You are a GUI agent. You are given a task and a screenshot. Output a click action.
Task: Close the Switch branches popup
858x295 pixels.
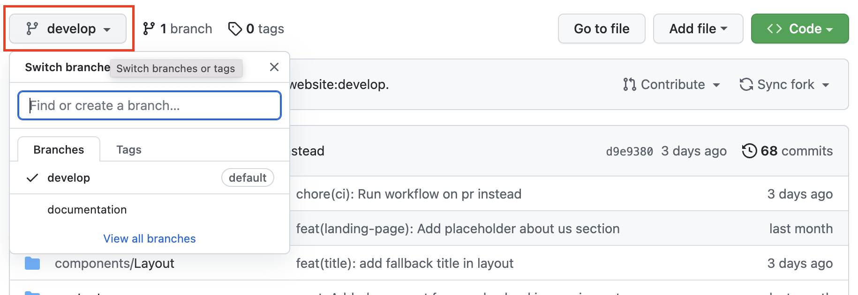tap(274, 67)
